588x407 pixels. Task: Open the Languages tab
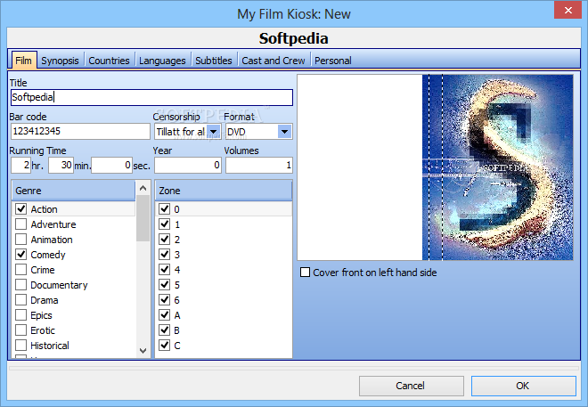(x=162, y=61)
